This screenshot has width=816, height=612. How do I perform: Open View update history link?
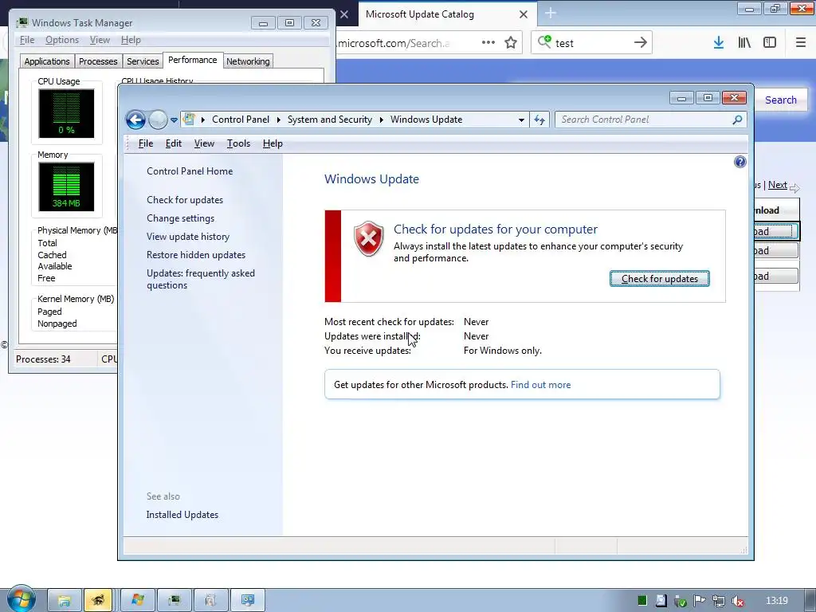[188, 236]
